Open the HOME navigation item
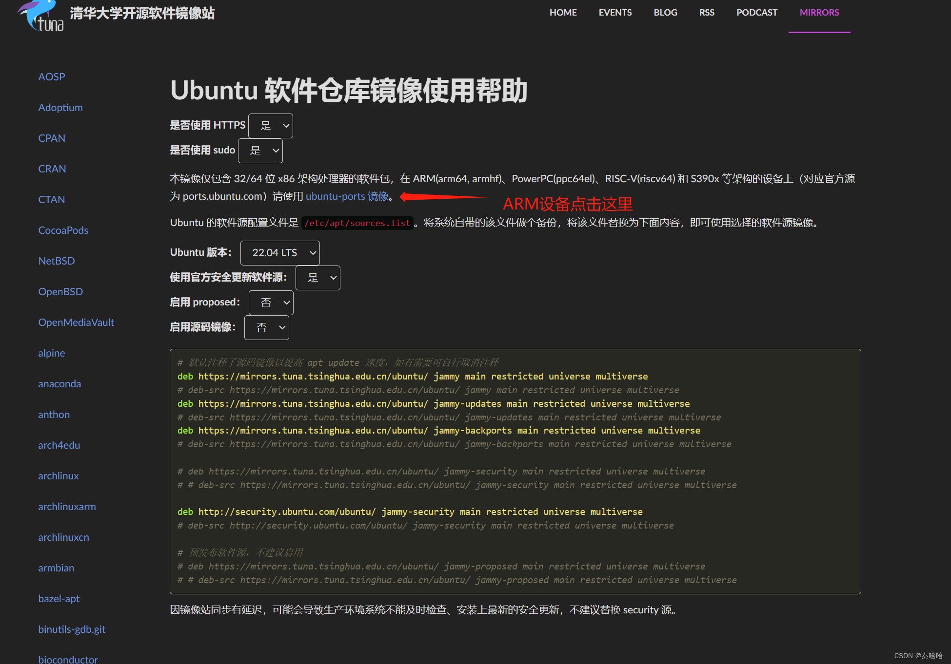 click(x=563, y=13)
